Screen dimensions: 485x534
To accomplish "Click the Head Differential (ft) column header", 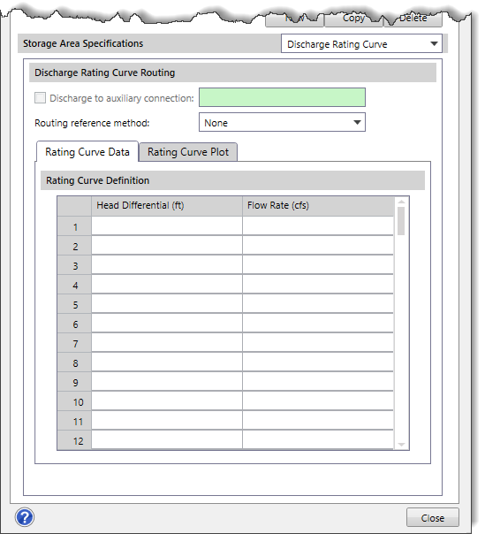I will [167, 206].
